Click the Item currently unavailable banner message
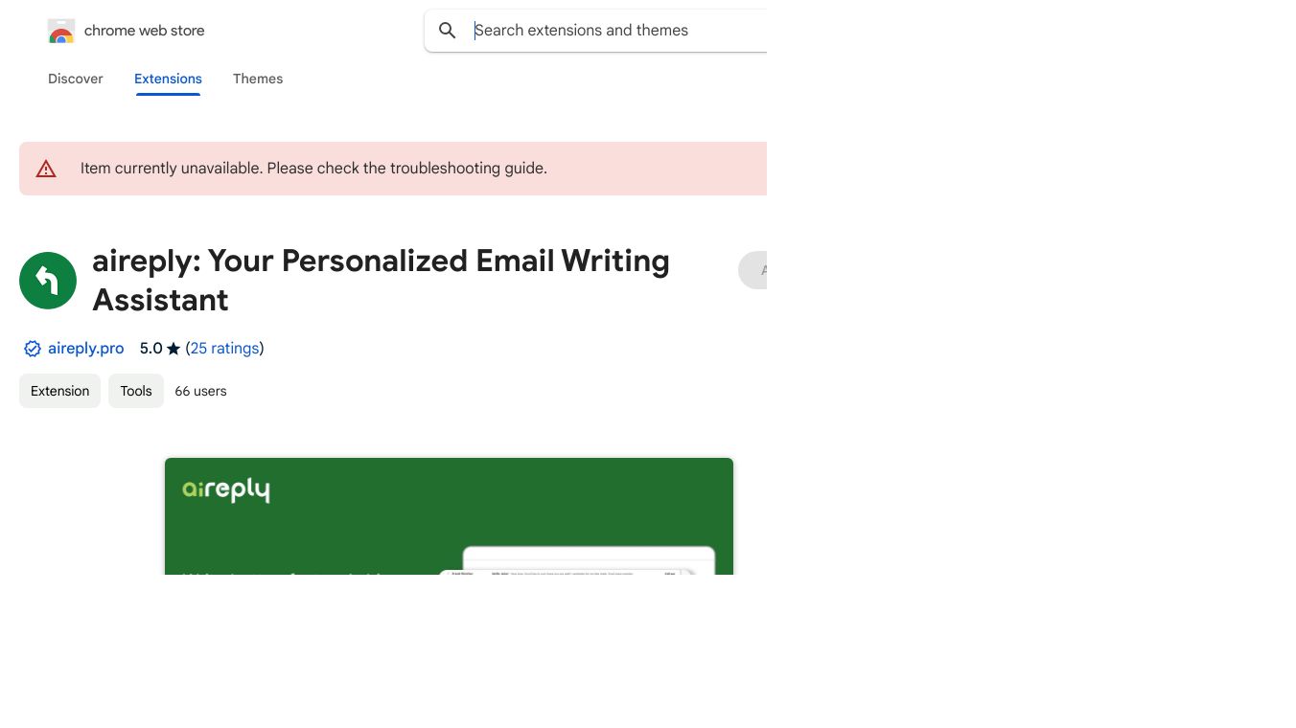1296x728 pixels. [x=313, y=169]
